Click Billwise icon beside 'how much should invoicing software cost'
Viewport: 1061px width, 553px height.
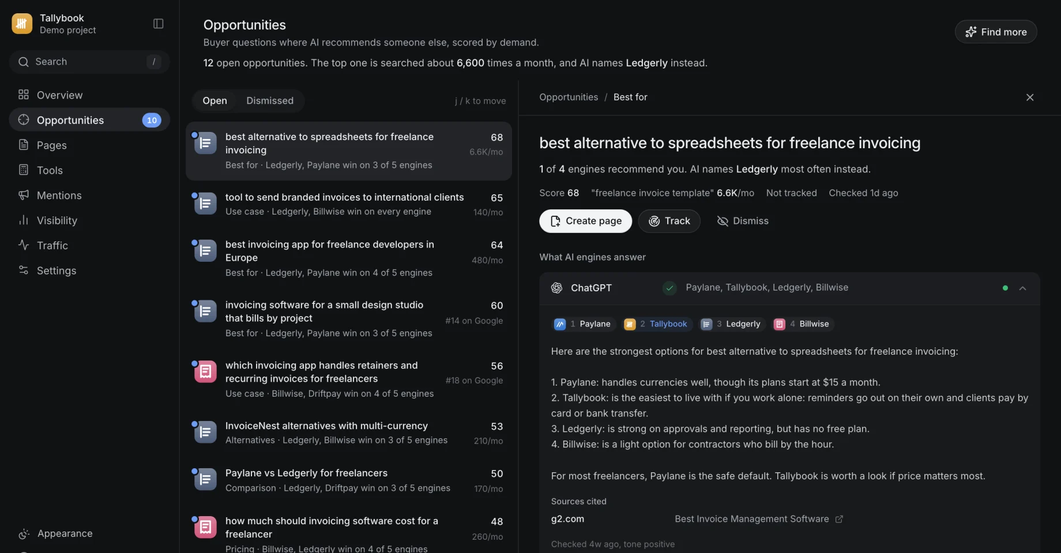[205, 527]
